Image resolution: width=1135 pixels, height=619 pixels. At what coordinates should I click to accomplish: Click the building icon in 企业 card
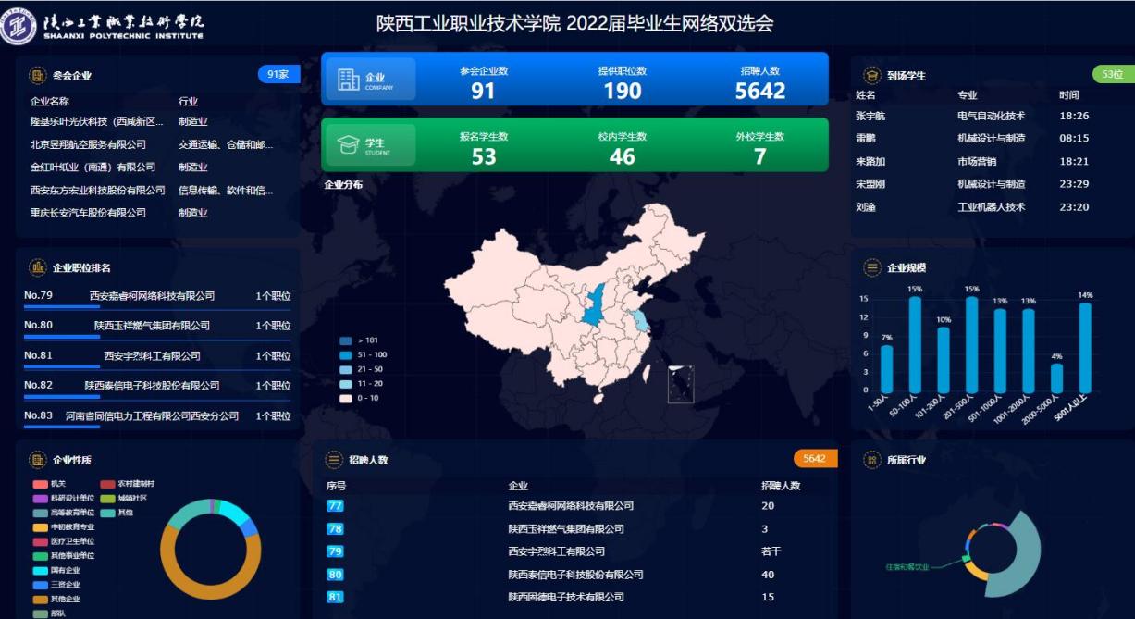click(349, 80)
